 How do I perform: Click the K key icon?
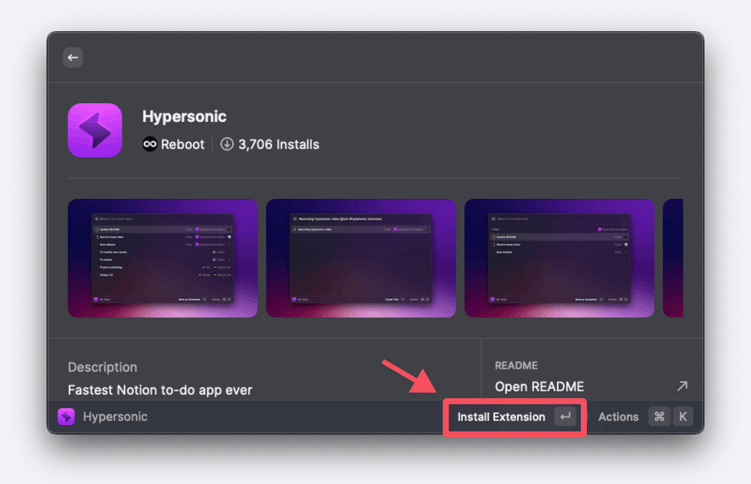(683, 417)
